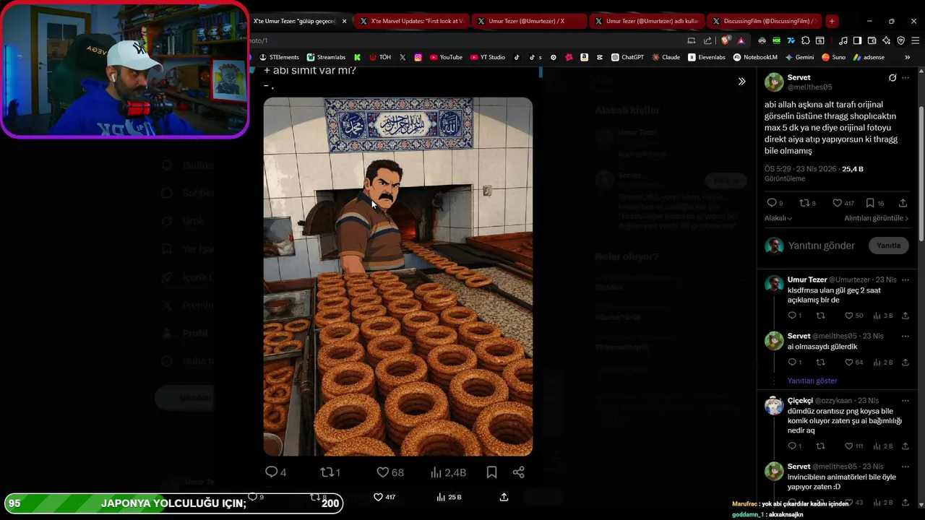Collapse the reply sidebar with double-chevron icon

point(741,82)
